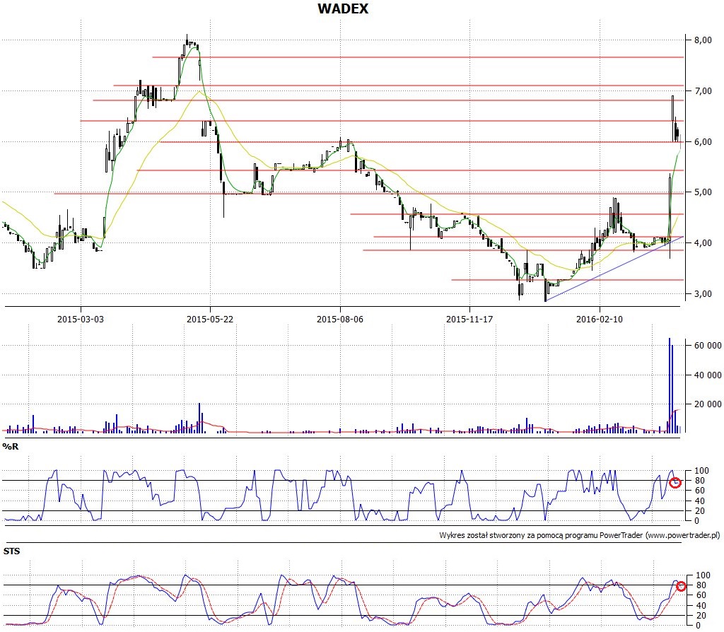Click the 2015-03-03 date label
The image size is (724, 632).
click(x=81, y=319)
